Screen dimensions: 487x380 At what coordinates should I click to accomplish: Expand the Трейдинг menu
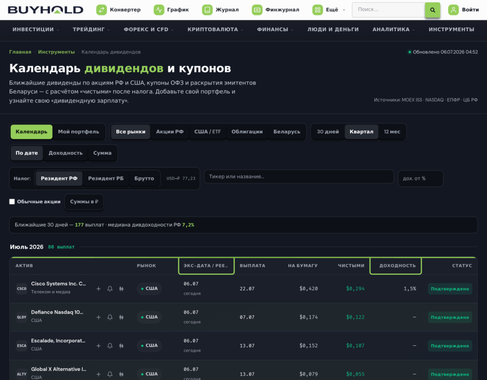(91, 29)
